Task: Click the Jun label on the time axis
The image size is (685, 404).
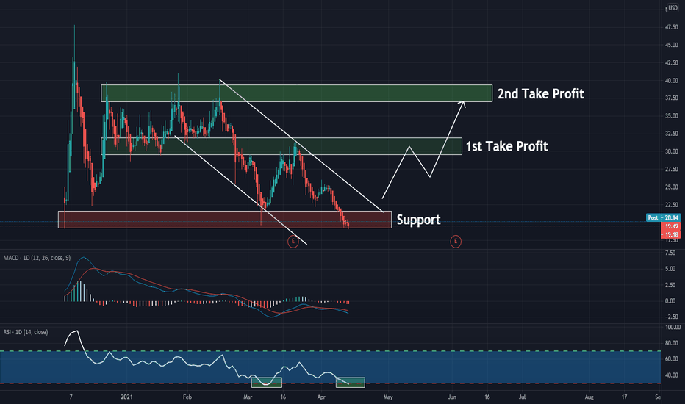Action: coord(452,397)
